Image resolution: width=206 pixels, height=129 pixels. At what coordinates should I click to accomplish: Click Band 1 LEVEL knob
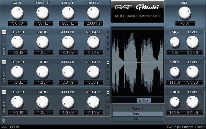[193, 42]
